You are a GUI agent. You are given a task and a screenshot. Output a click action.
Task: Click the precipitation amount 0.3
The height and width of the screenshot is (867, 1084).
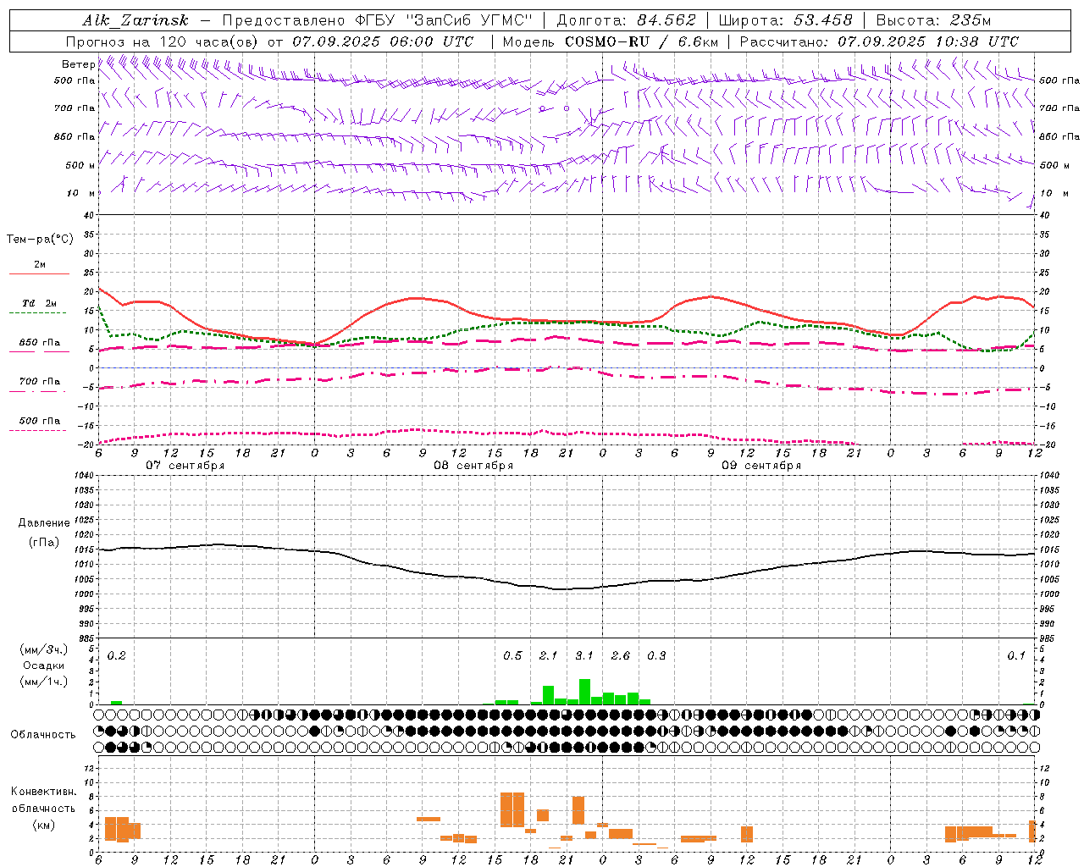click(x=656, y=656)
